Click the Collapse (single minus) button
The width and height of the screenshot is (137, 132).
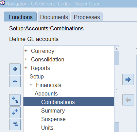pos(15,82)
